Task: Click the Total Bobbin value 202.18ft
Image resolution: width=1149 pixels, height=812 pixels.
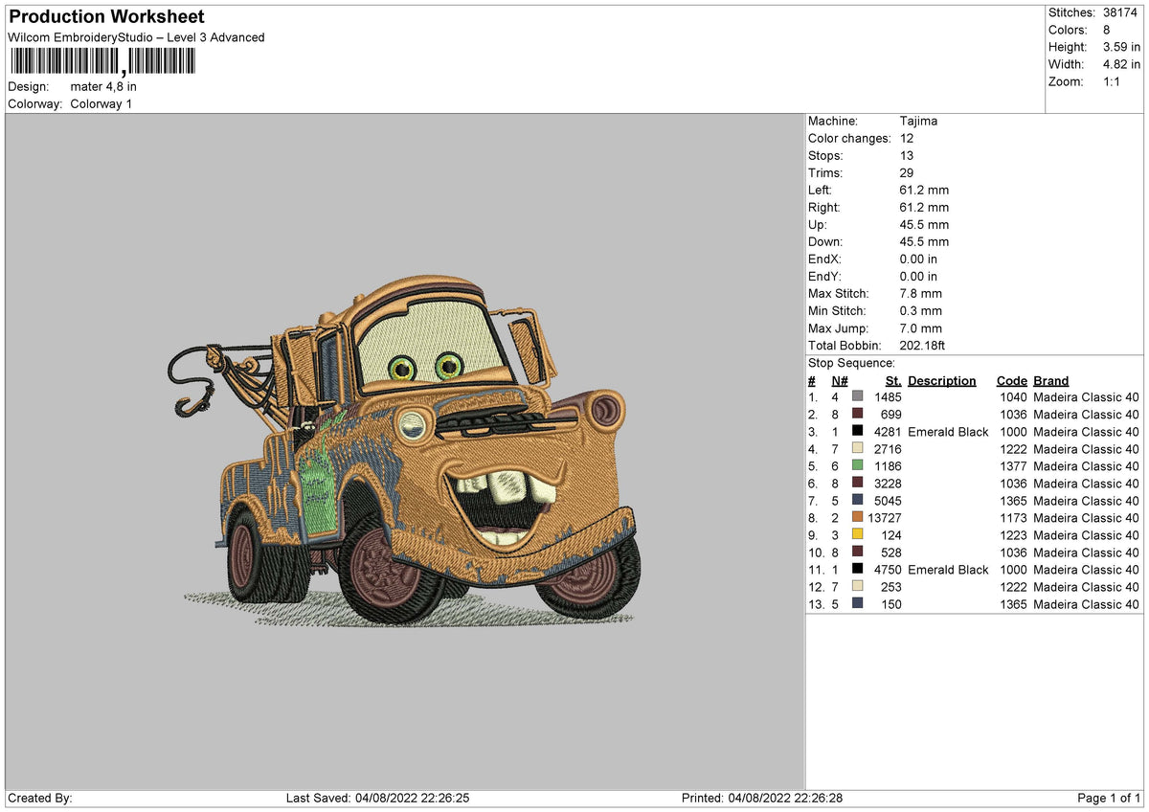Action: [x=923, y=346]
